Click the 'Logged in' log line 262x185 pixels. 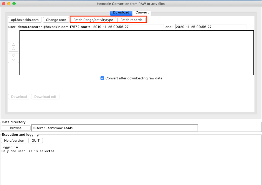tap(10, 147)
